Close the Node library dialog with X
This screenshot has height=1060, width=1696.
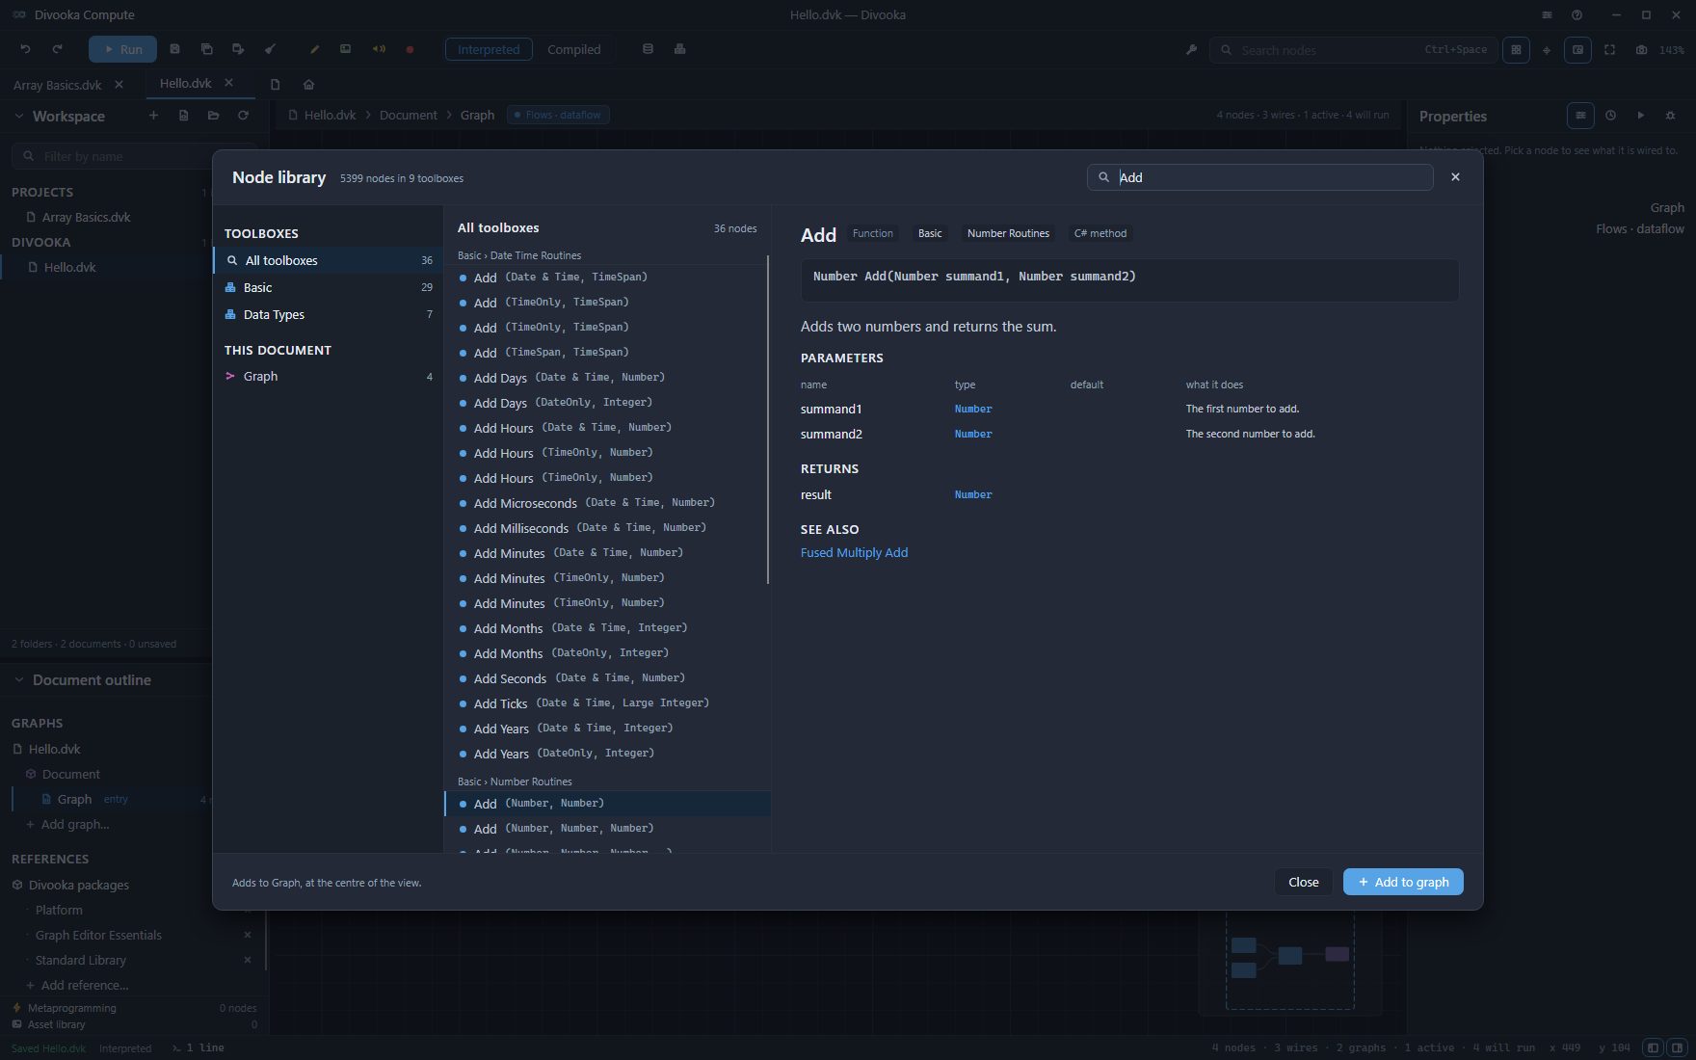pos(1455,177)
